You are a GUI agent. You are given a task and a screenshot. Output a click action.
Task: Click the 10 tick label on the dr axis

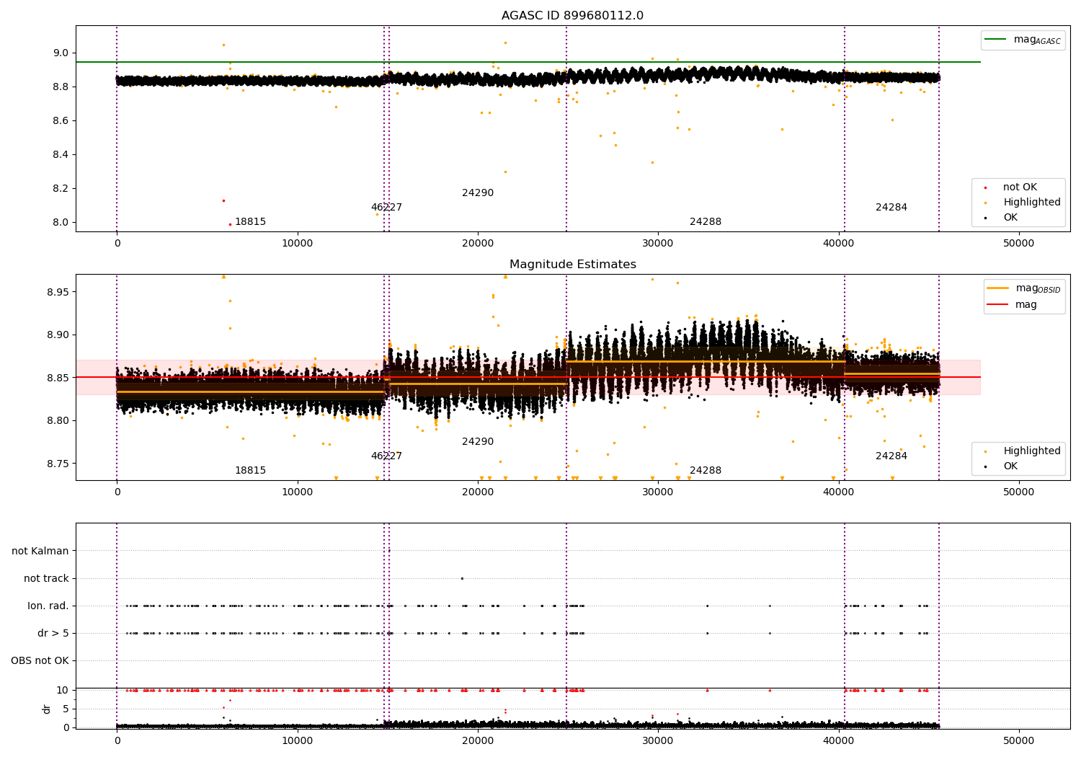click(63, 690)
